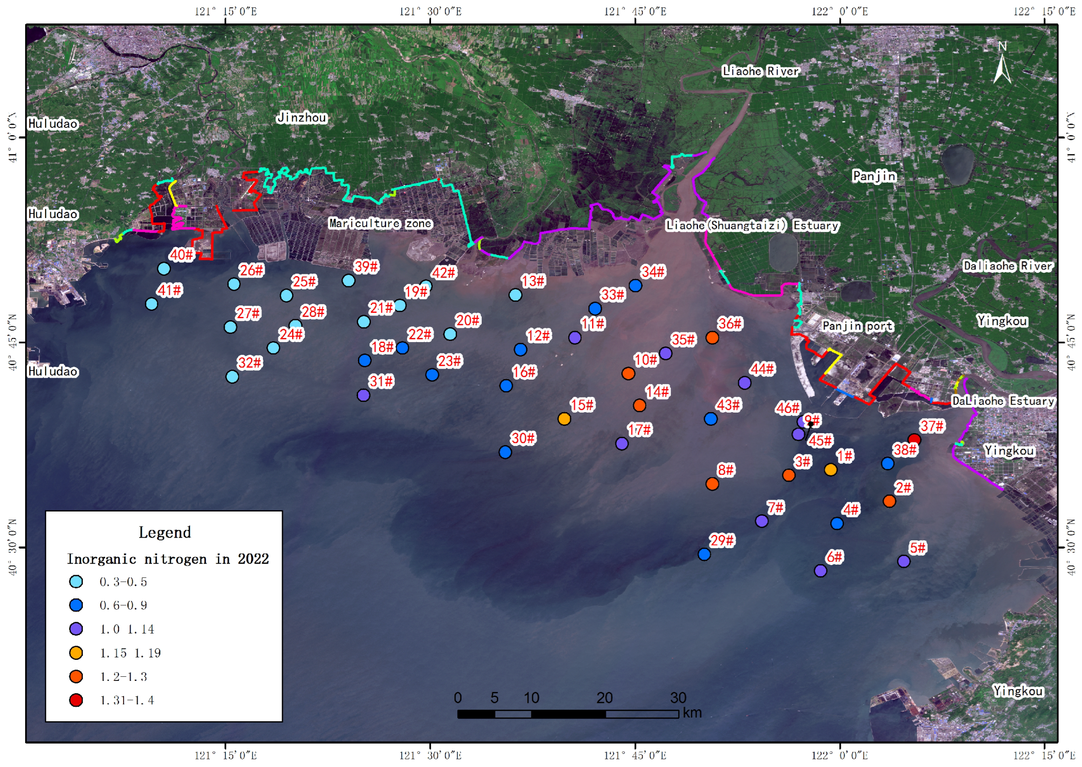This screenshot has height=767, width=1082.
Task: Click light-blue station marker 32#
Action: pos(232,377)
